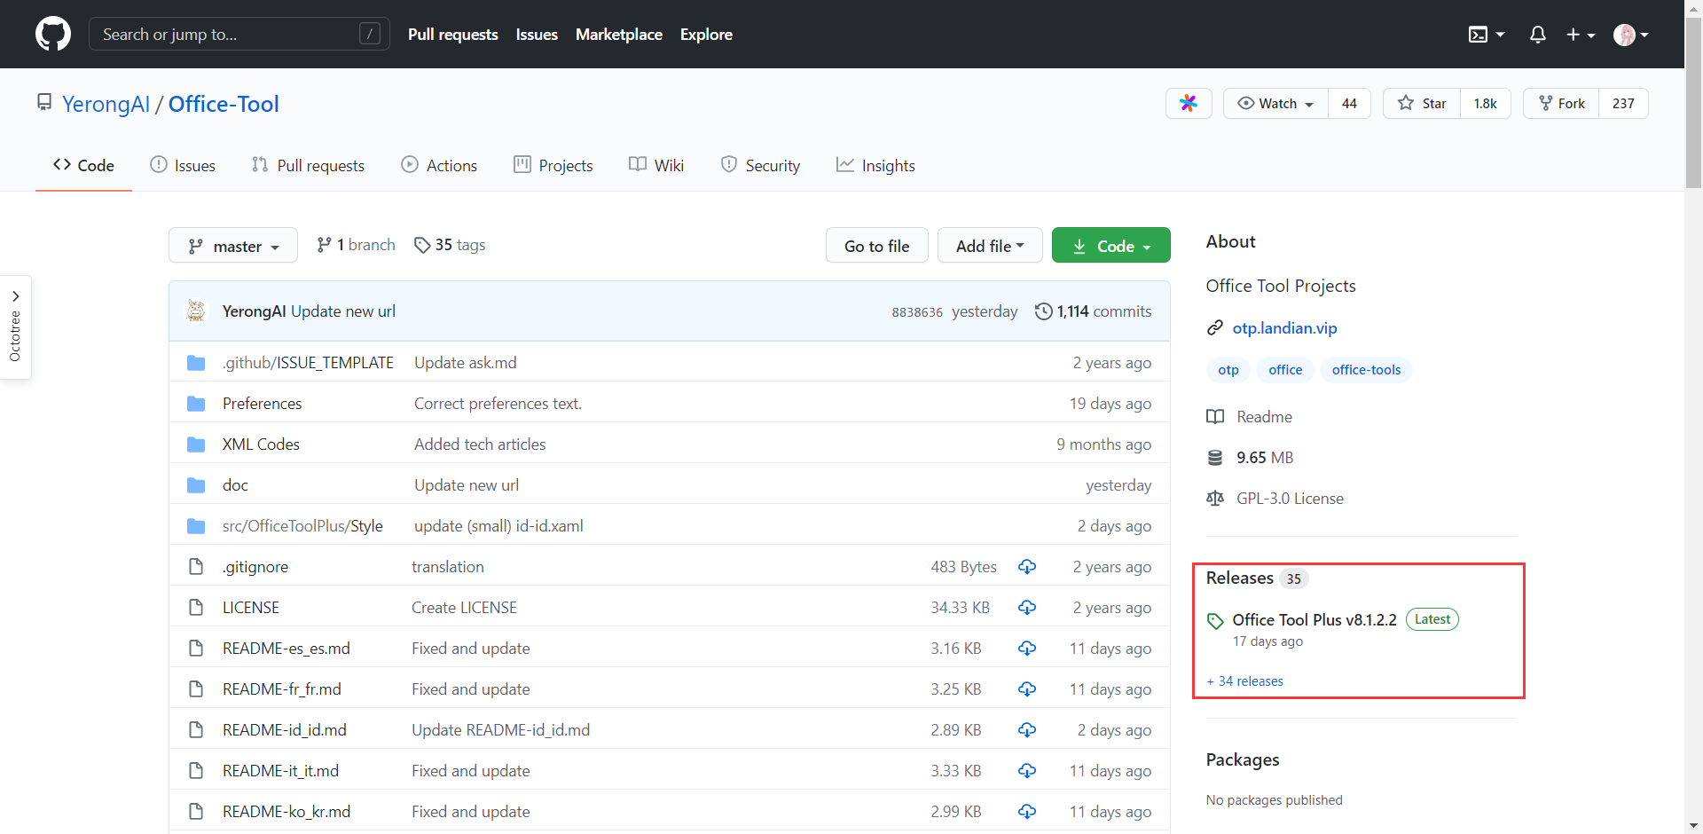Expand the green Code download dropdown
This screenshot has height=834, width=1703.
point(1110,246)
